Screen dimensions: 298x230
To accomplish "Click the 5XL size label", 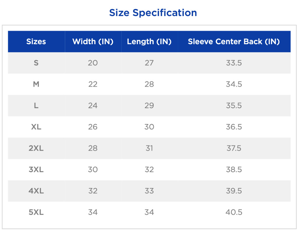I will [36, 212].
